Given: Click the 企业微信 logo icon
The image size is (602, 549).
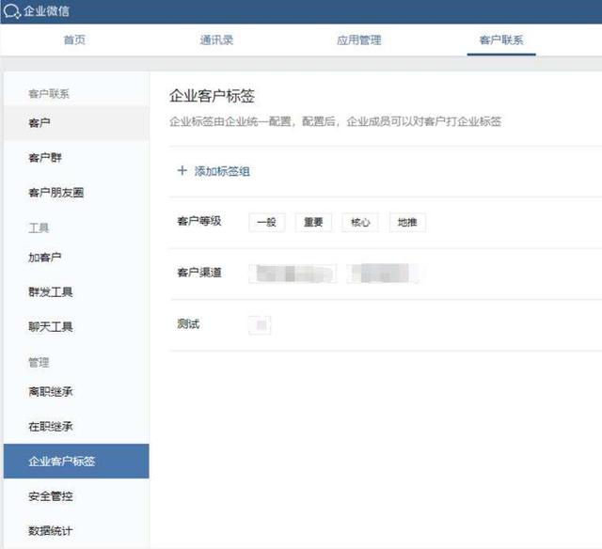Looking at the screenshot, I should tap(11, 11).
